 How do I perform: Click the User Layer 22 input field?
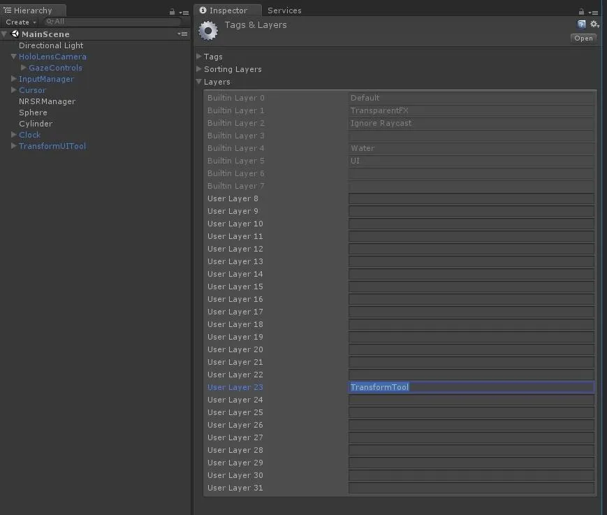pos(471,375)
